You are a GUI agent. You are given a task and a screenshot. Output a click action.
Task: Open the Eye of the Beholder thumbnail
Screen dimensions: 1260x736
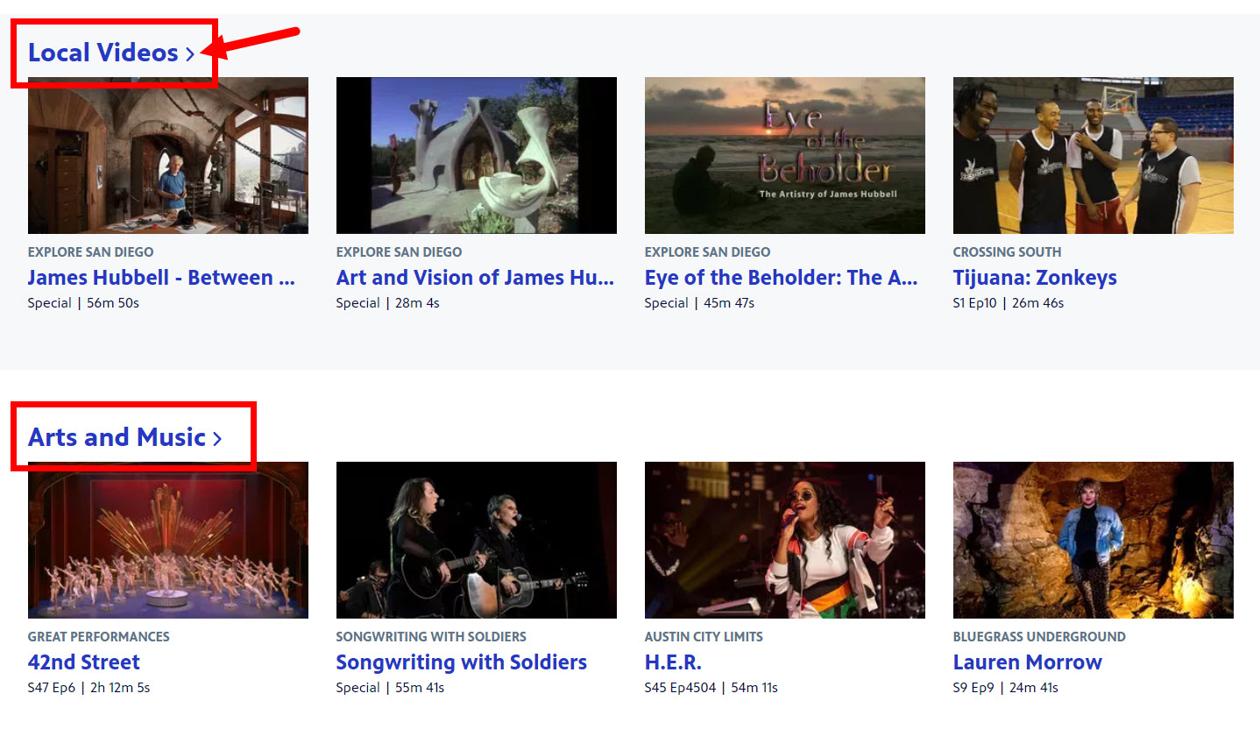[x=785, y=155]
